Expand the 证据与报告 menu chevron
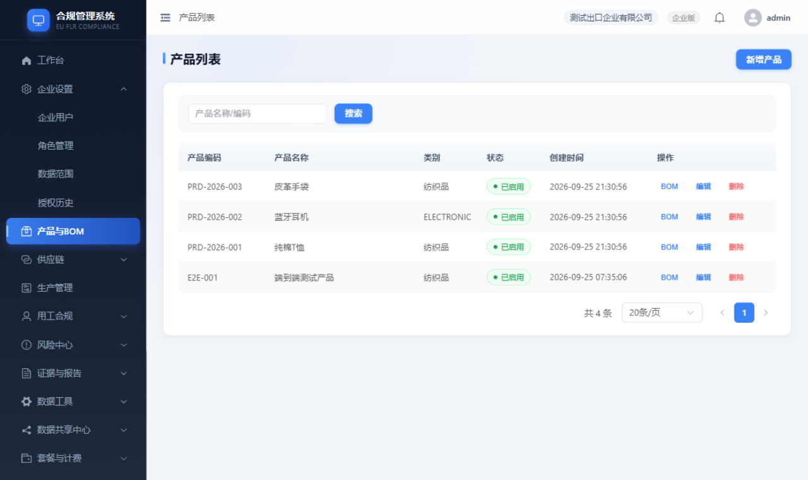The image size is (808, 480). point(124,373)
